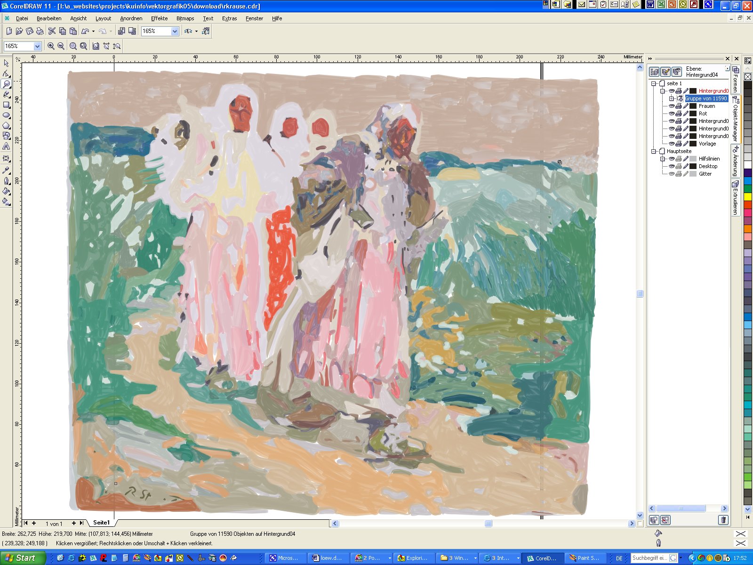The image size is (753, 565).
Task: Toggle visibility eye of Gitter layer
Action: click(x=672, y=174)
